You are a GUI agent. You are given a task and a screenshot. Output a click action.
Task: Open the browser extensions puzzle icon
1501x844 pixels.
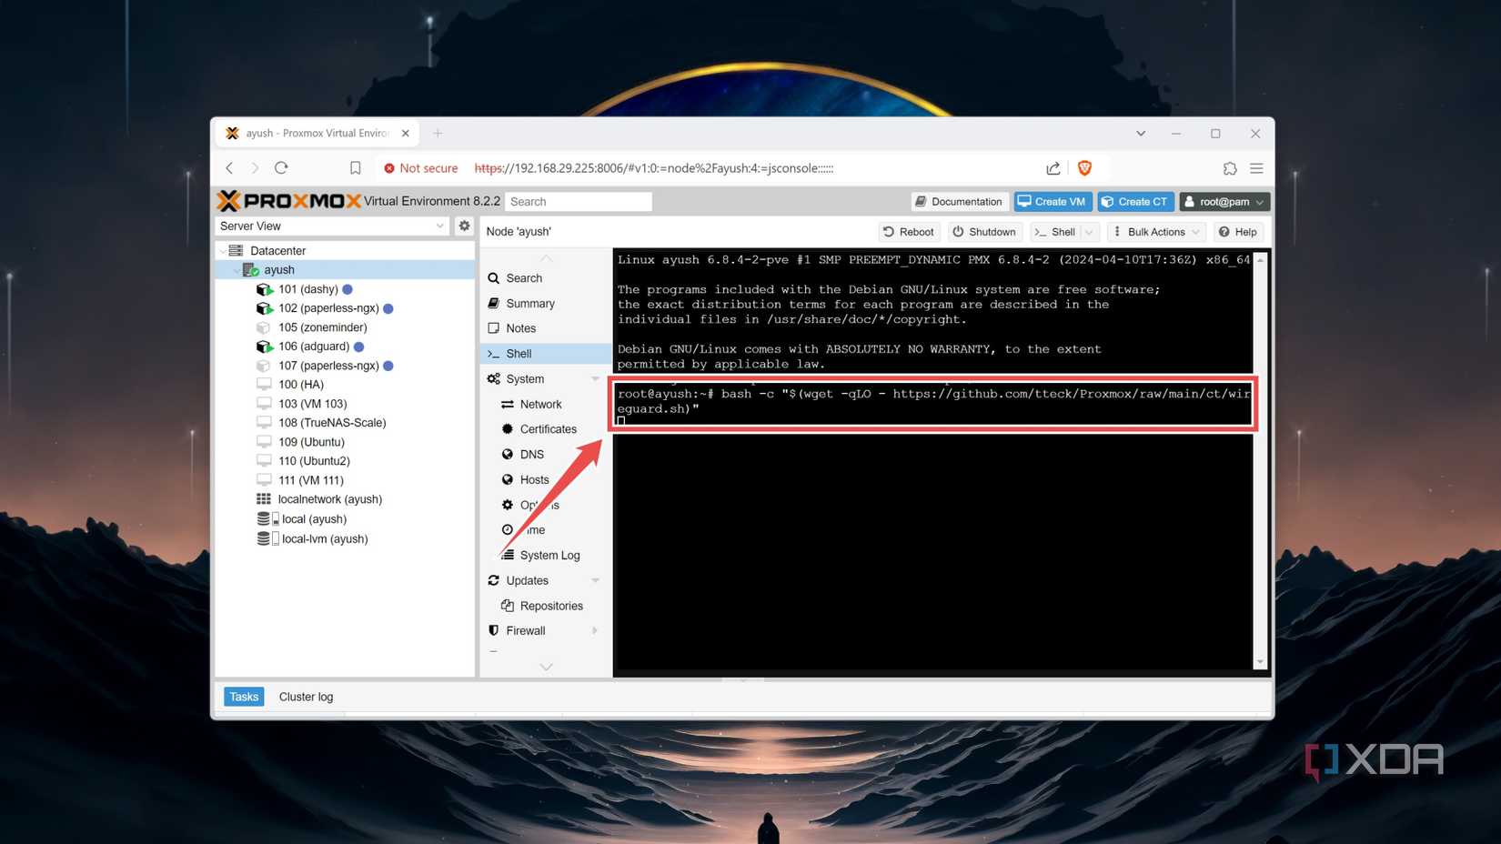(1230, 168)
